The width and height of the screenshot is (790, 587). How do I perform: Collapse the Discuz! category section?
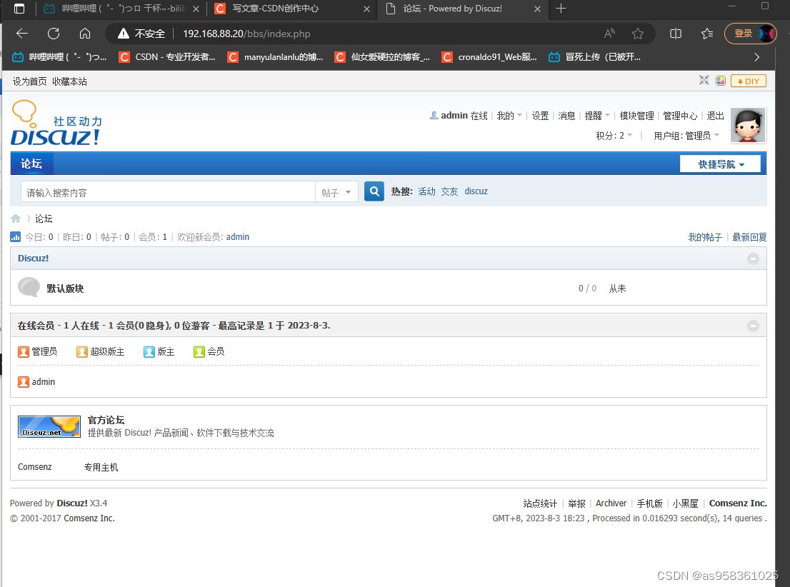coord(754,259)
